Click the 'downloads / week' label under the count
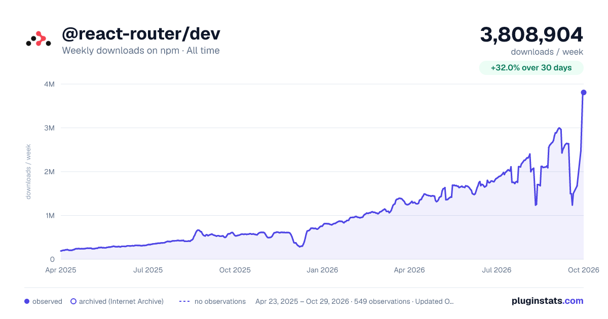The width and height of the screenshot is (608, 319). point(547,52)
